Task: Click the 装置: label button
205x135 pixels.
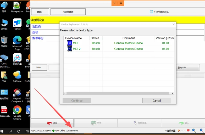Action: [x=40, y=12]
